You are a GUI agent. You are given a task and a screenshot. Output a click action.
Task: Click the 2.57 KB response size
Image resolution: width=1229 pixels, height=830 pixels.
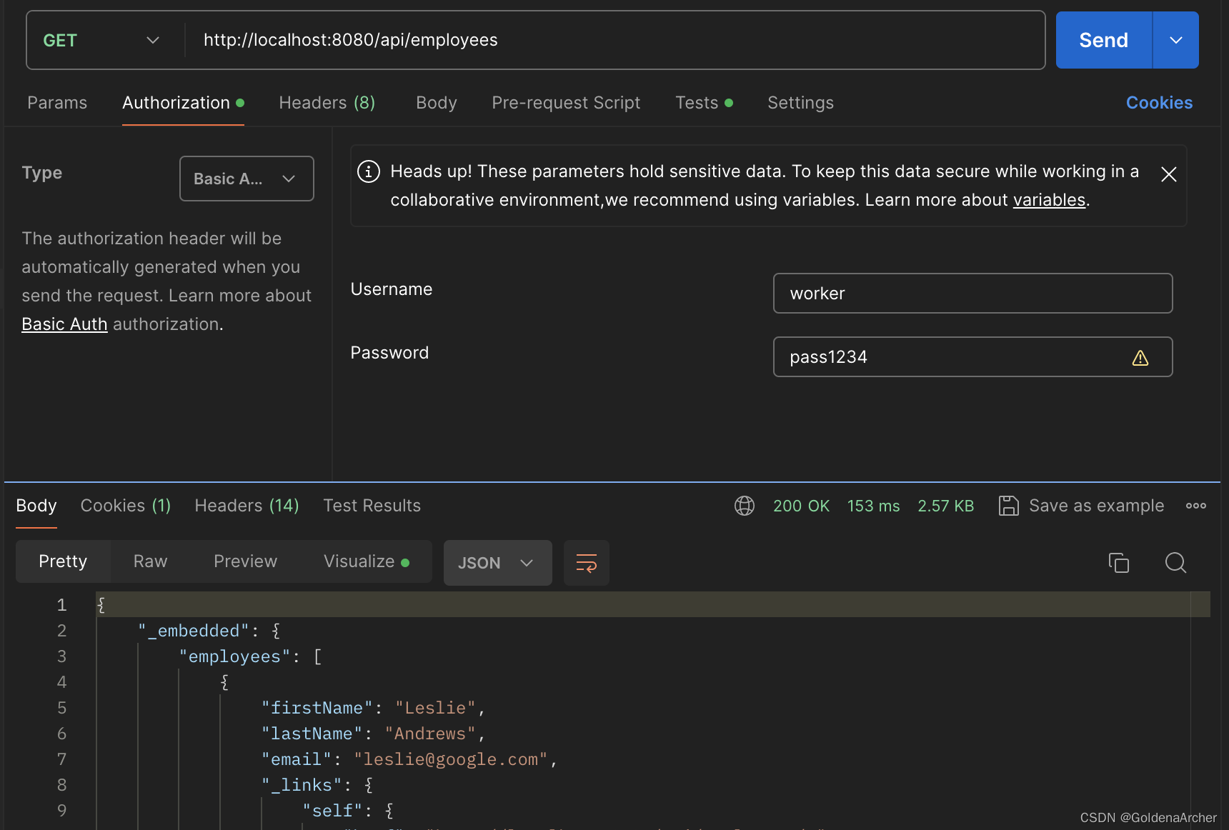[x=945, y=506]
